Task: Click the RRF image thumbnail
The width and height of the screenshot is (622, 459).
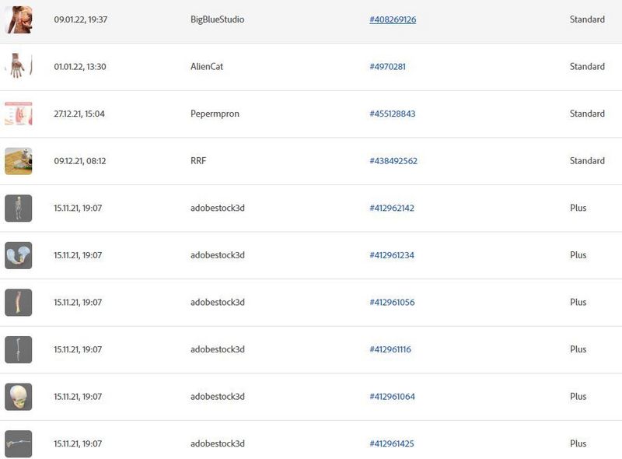Action: click(18, 161)
